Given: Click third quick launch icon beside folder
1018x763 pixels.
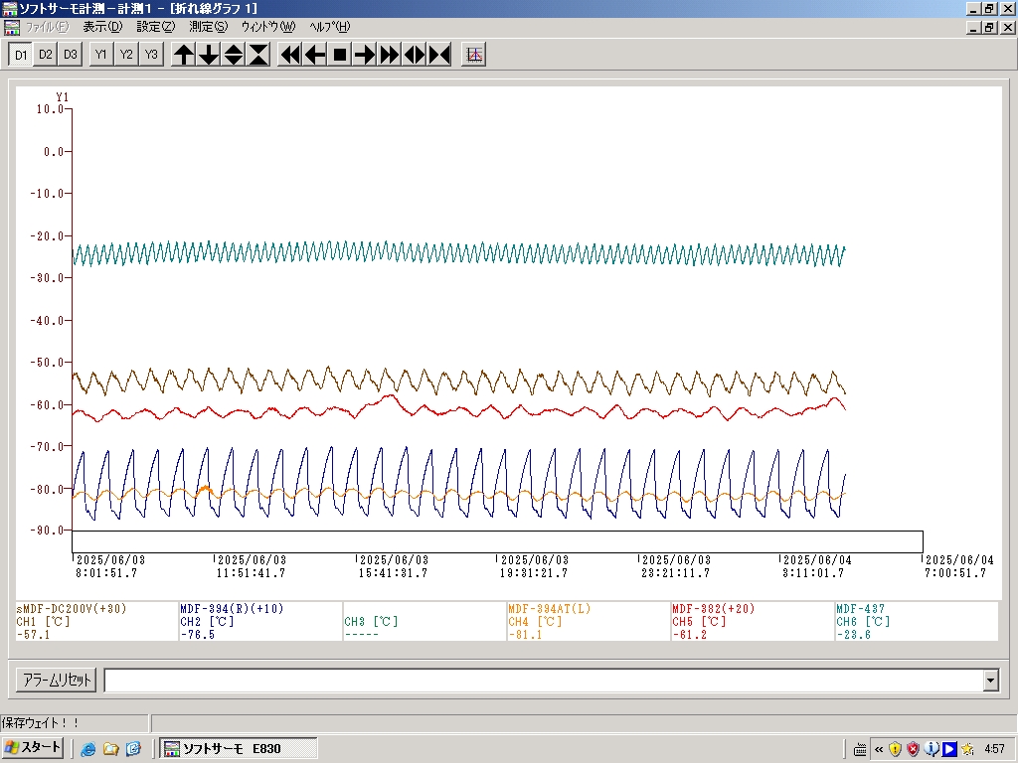Looking at the screenshot, I should (133, 749).
